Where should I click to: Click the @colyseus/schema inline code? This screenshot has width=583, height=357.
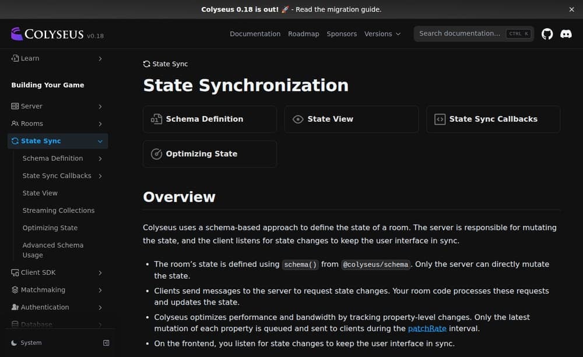[375, 264]
